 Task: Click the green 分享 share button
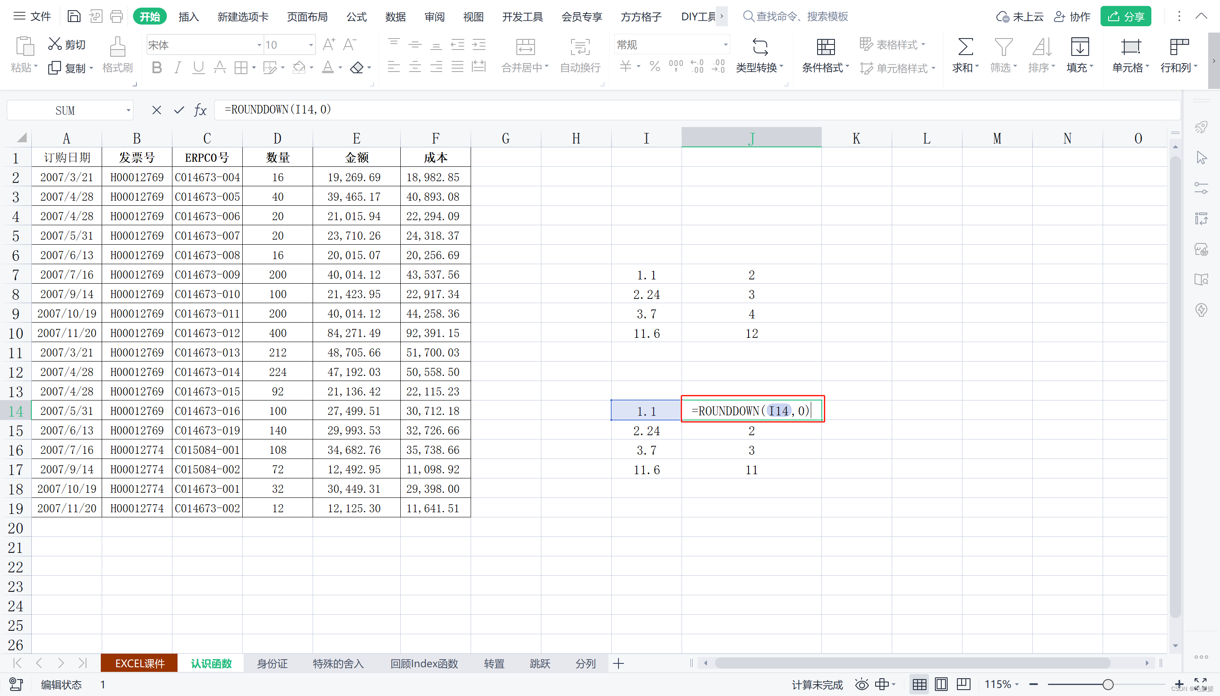1126,16
